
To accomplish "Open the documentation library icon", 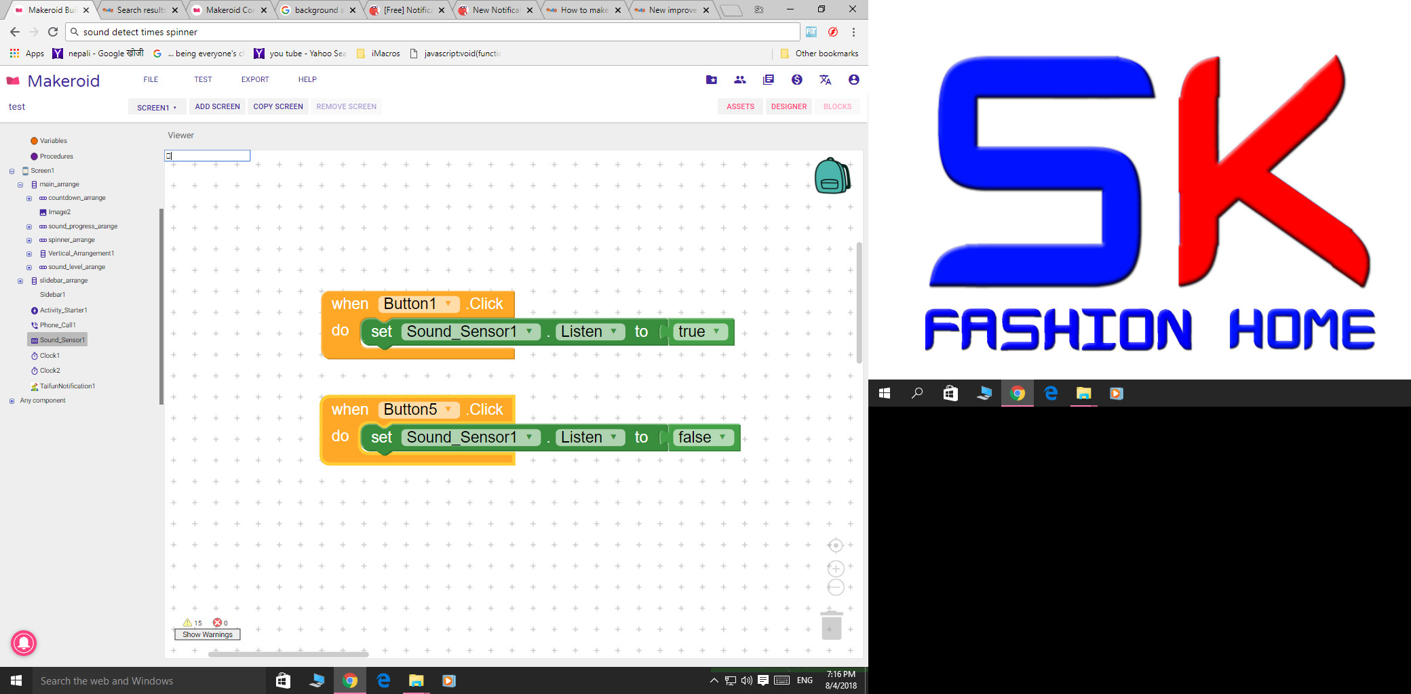I will coord(769,80).
